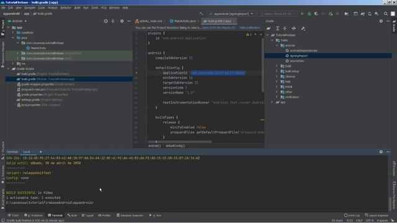397x223 pixels.
Task: Open the search everywhere magnifier icon
Action: pos(386,14)
